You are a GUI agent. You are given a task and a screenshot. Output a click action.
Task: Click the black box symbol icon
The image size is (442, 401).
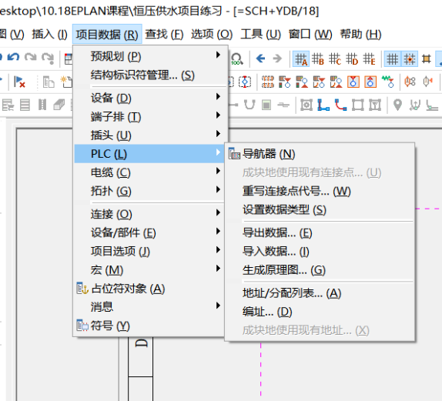(306, 105)
